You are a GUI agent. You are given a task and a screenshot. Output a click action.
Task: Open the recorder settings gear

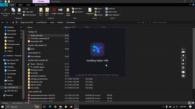pyautogui.click(x=183, y=76)
